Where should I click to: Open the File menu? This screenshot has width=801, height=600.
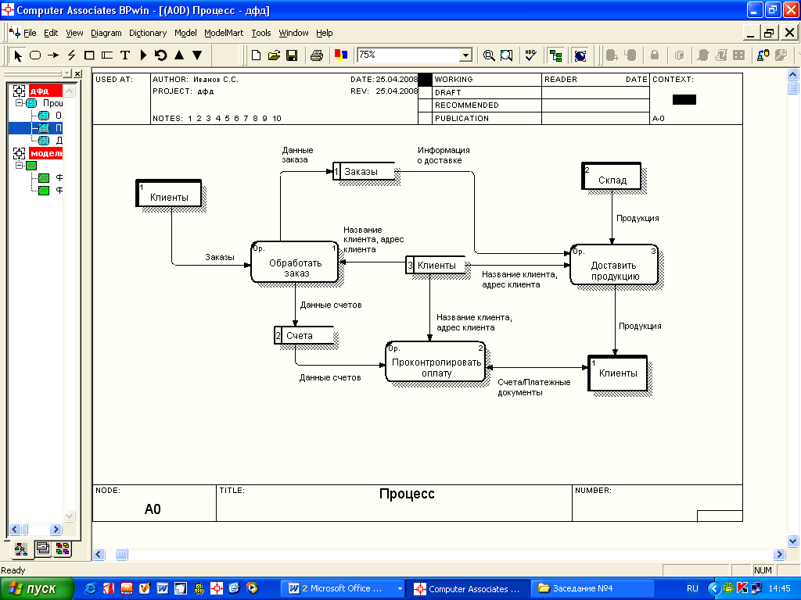click(x=30, y=33)
